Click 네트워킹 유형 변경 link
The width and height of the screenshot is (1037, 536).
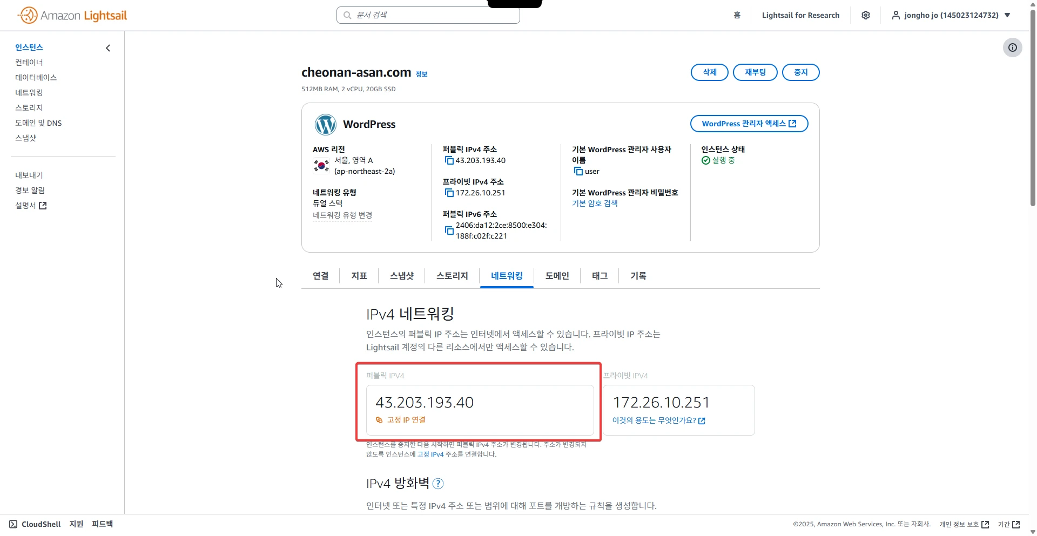[x=342, y=215]
